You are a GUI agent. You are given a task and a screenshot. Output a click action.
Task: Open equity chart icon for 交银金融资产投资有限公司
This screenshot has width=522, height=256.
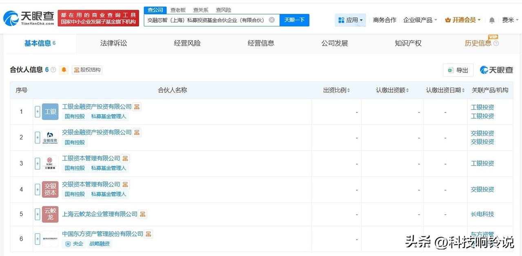click(x=137, y=132)
